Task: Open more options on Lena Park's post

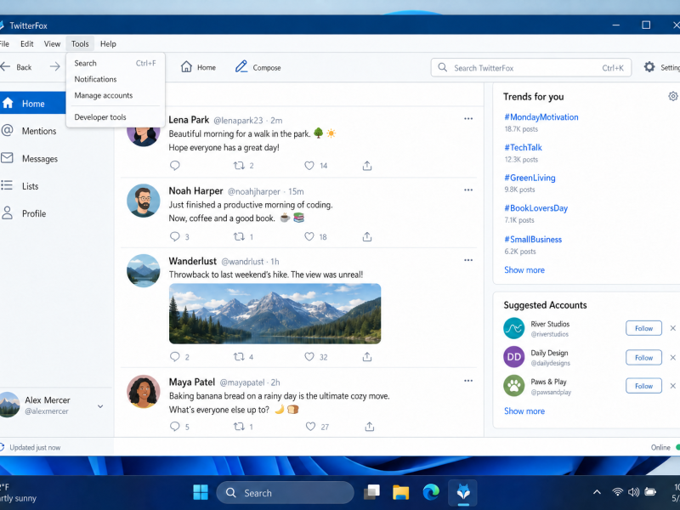Action: [468, 118]
